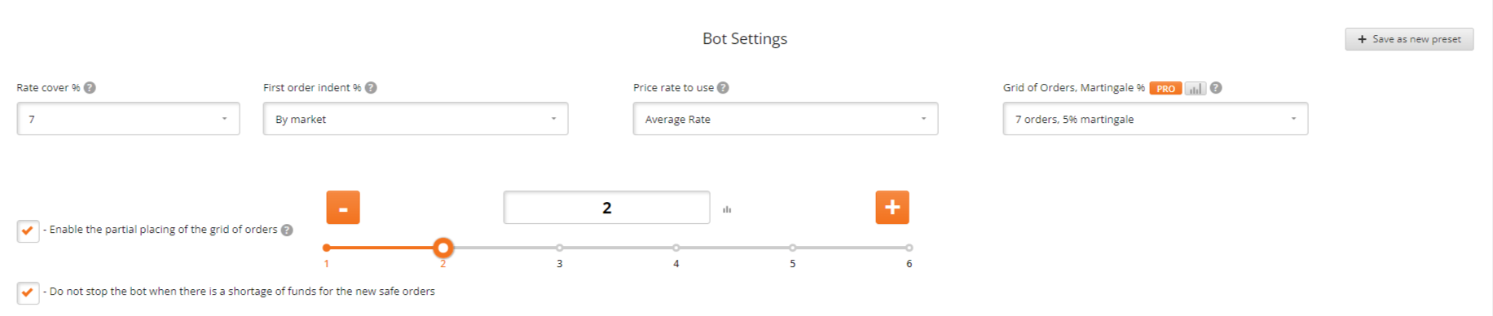1493x316 pixels.
Task: Select slider mark labeled 6
Action: [x=909, y=248]
